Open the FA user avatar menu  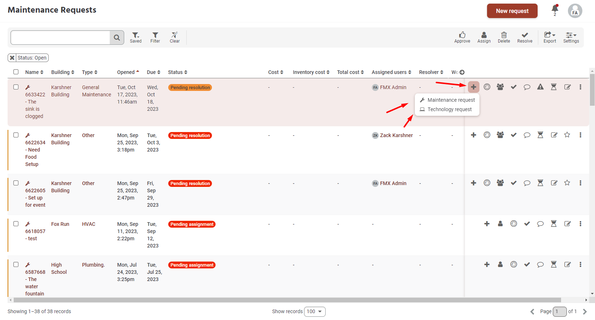click(x=575, y=11)
